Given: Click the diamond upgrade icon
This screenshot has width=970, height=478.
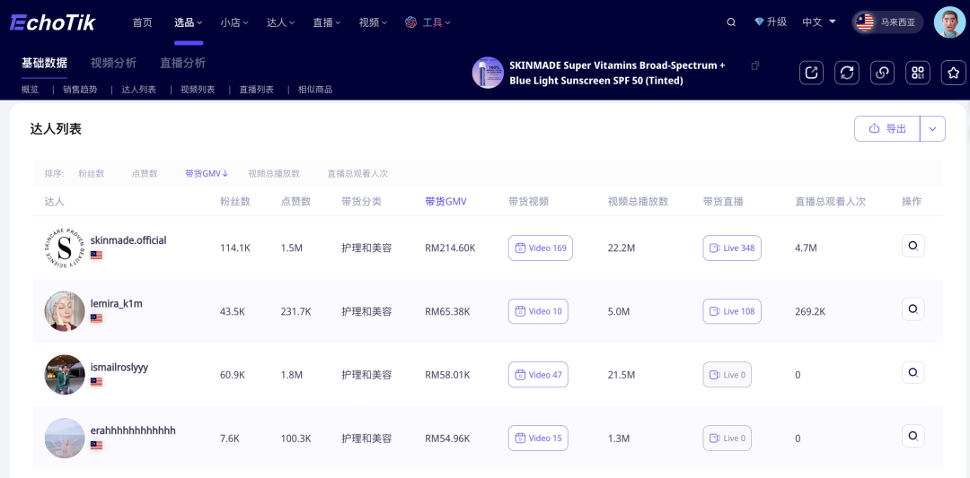Looking at the screenshot, I should (759, 22).
